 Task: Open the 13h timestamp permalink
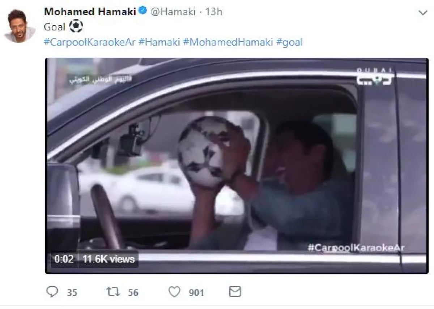coord(214,12)
